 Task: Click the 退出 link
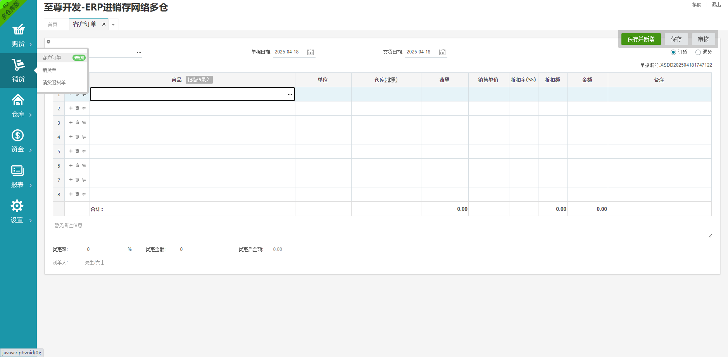pyautogui.click(x=716, y=5)
